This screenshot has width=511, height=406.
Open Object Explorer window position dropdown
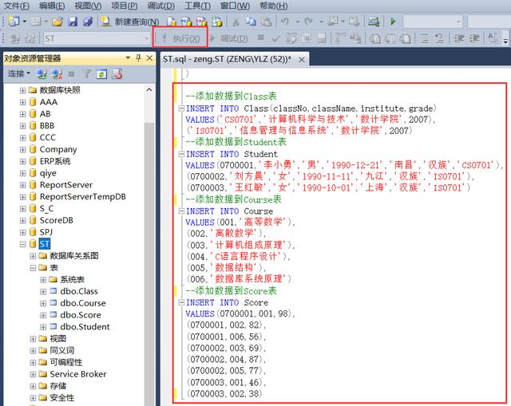(x=128, y=58)
